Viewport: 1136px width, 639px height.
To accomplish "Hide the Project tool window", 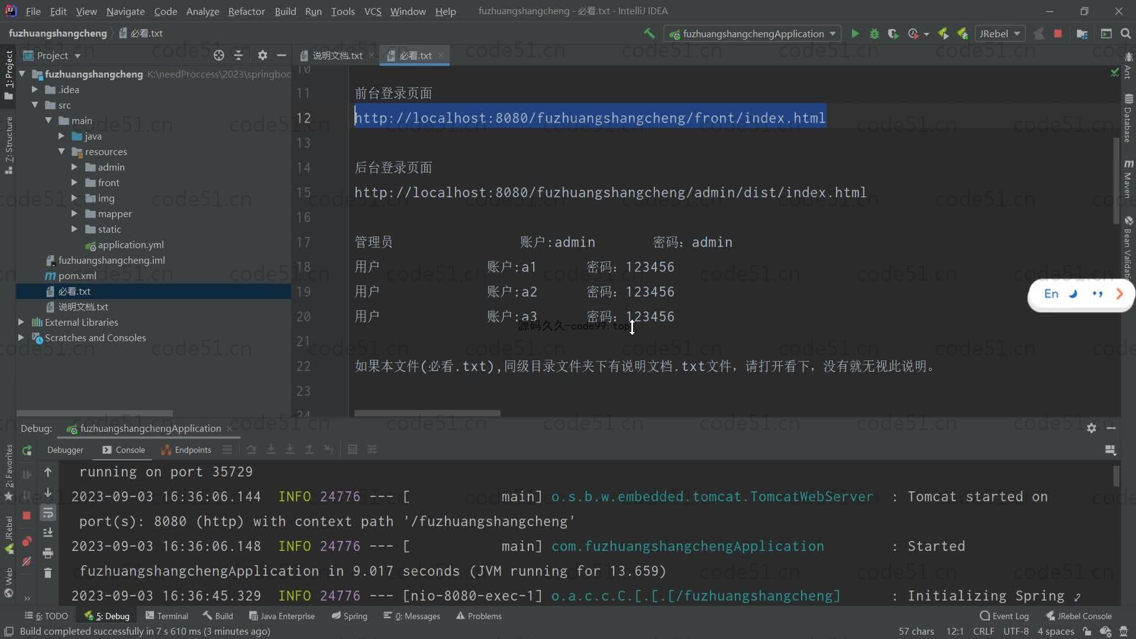I will [282, 55].
